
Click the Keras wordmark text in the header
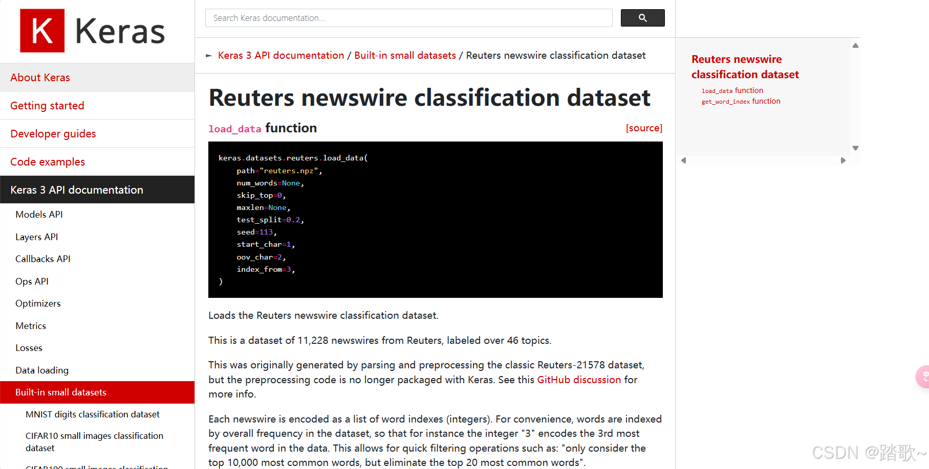click(x=120, y=31)
